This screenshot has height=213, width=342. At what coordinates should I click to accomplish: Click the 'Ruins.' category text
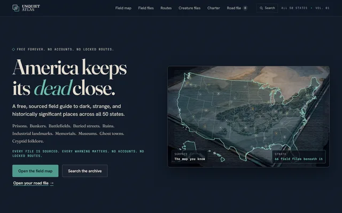[x=108, y=126]
